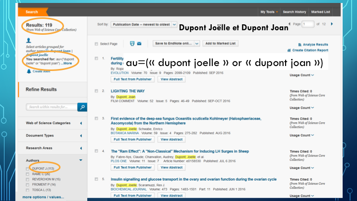Image resolution: width=357 pixels, height=201 pixels.
Task: Open LIGHTING THE WAY article title
Action: click(127, 91)
